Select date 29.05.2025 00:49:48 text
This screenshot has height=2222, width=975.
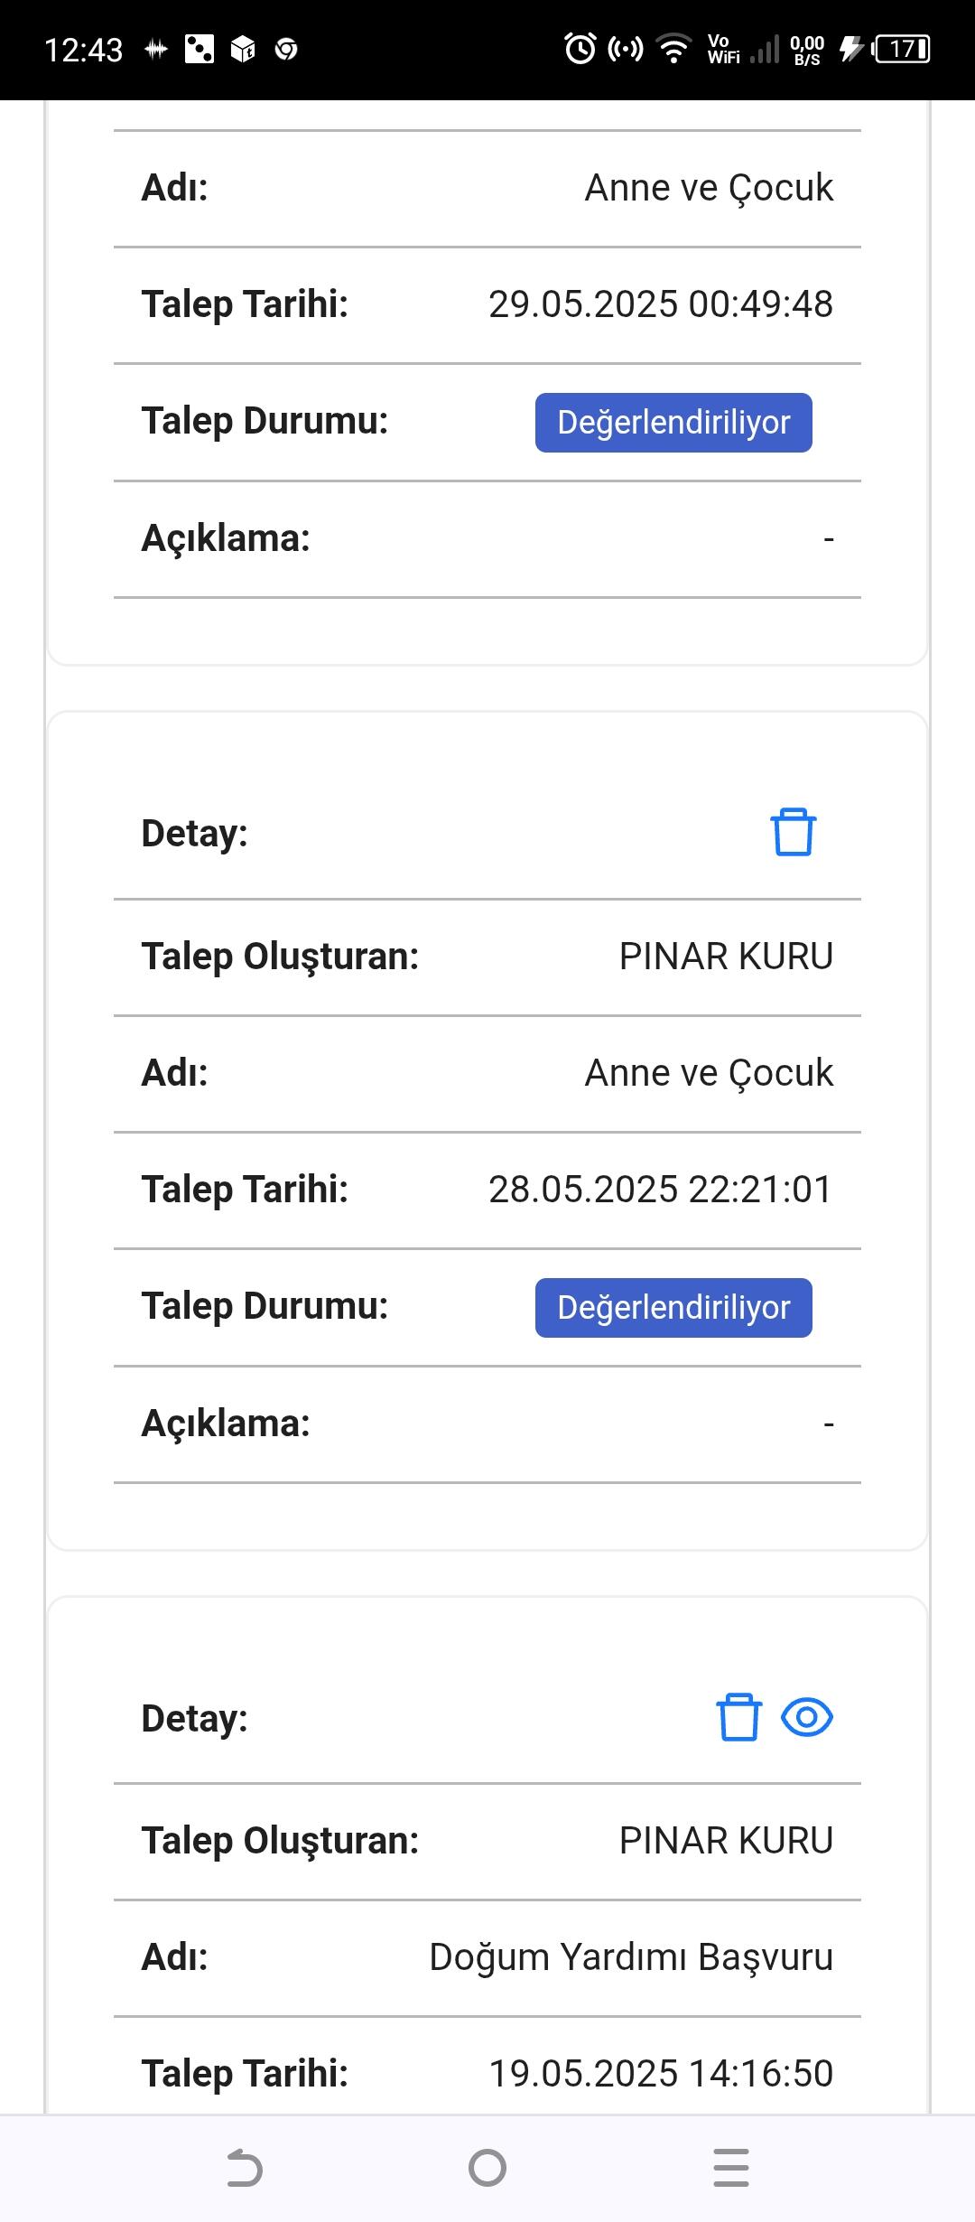coord(661,304)
